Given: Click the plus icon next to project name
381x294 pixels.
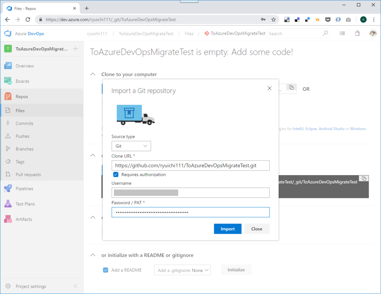Looking at the screenshot, I should [76, 49].
